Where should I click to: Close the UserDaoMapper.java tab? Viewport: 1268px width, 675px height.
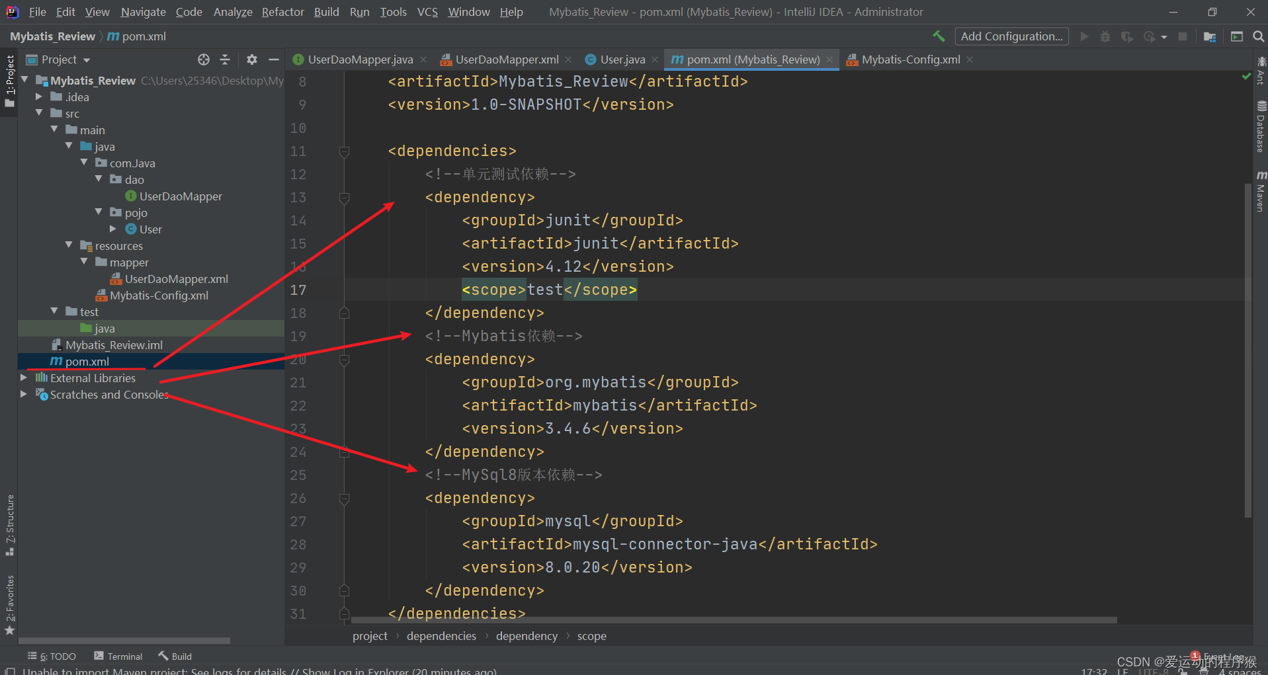pyautogui.click(x=423, y=60)
